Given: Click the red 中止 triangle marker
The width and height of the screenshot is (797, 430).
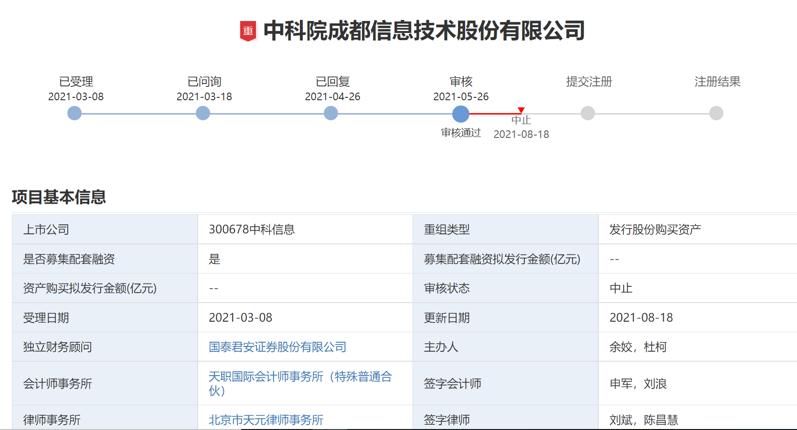Looking at the screenshot, I should tap(521, 110).
